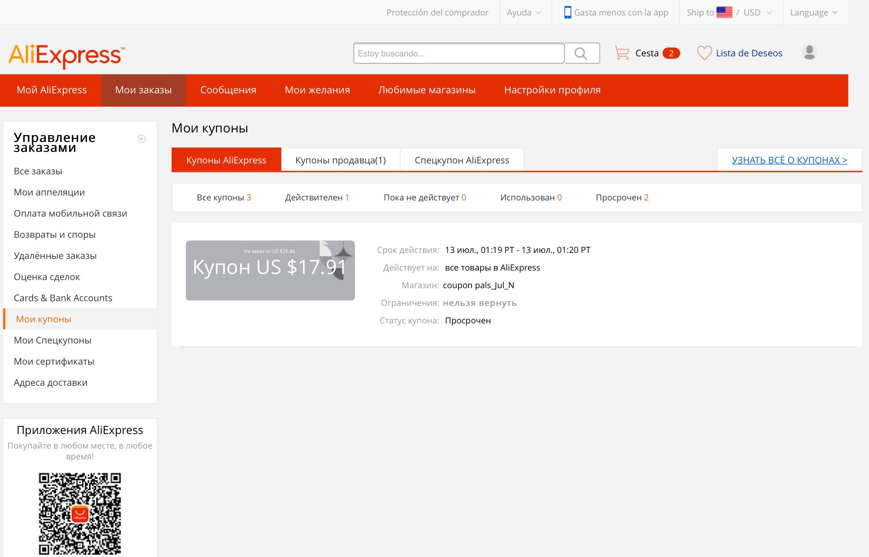Viewport: 869px width, 557px height.
Task: Switch to Спецкупон AliExpress tab
Action: coord(462,160)
